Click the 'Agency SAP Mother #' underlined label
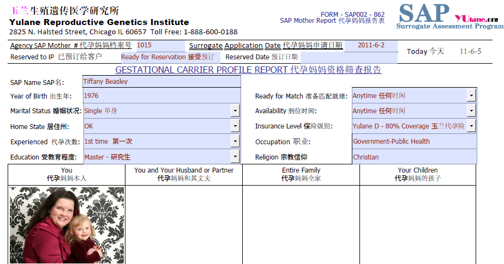Viewport: 504px width, 264px height. point(71,45)
